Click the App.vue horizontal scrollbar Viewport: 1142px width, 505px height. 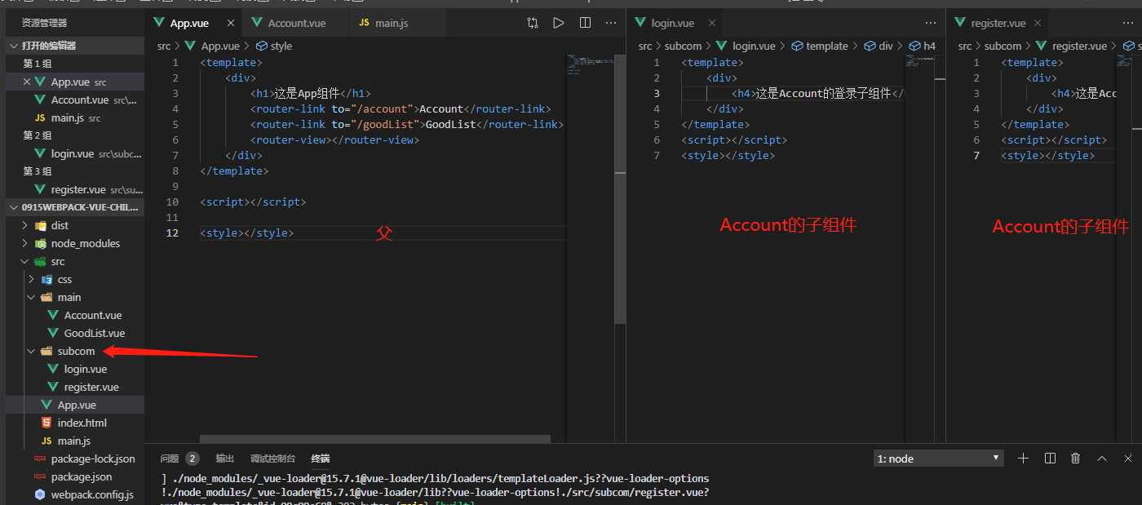pyautogui.click(x=374, y=439)
